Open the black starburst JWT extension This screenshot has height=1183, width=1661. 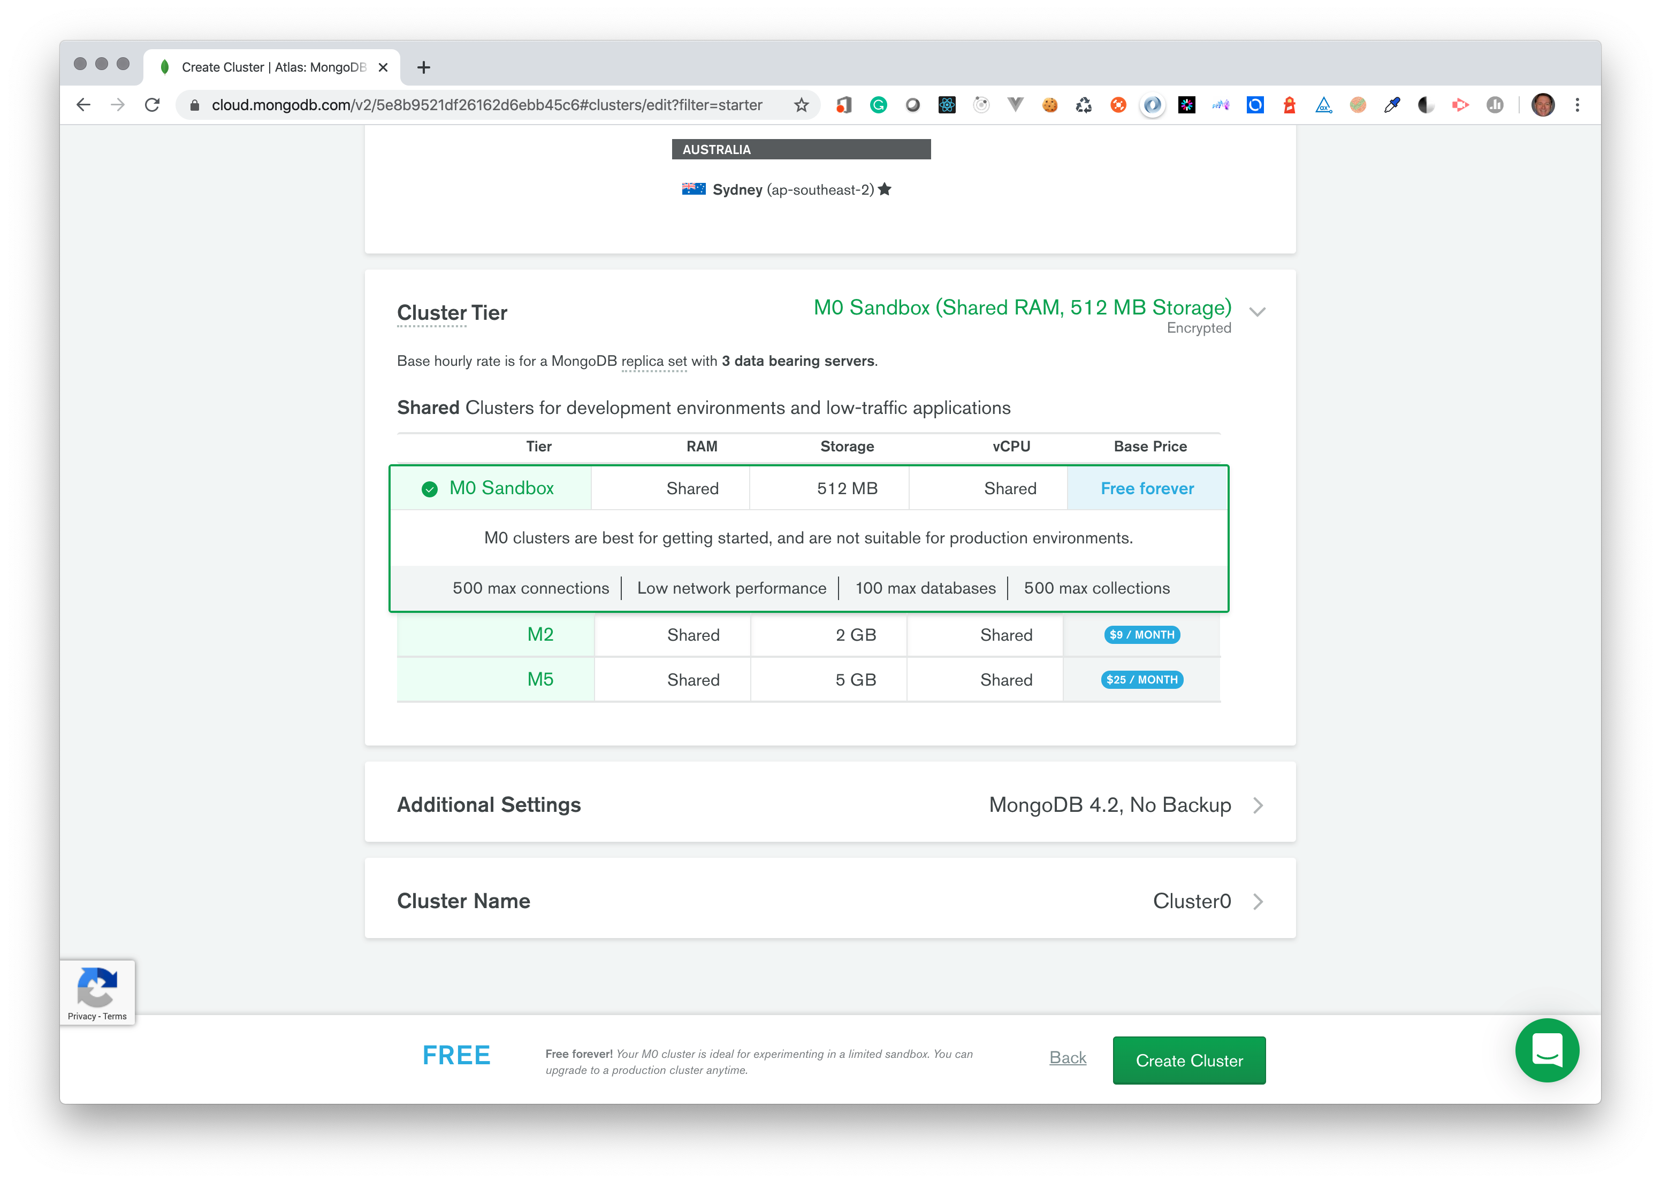click(x=1186, y=105)
